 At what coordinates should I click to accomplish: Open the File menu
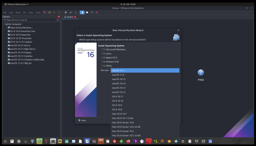click(x=5, y=13)
